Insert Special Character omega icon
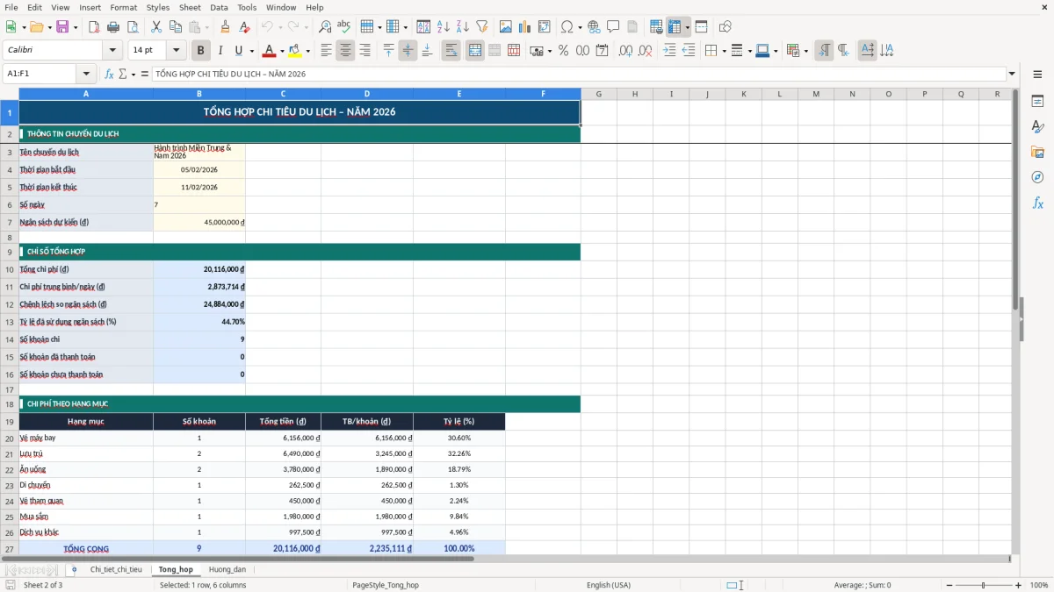1054x592 pixels. (567, 27)
